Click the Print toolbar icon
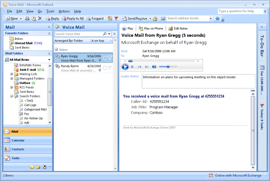The width and height of the screenshot is (270, 181). (27, 19)
